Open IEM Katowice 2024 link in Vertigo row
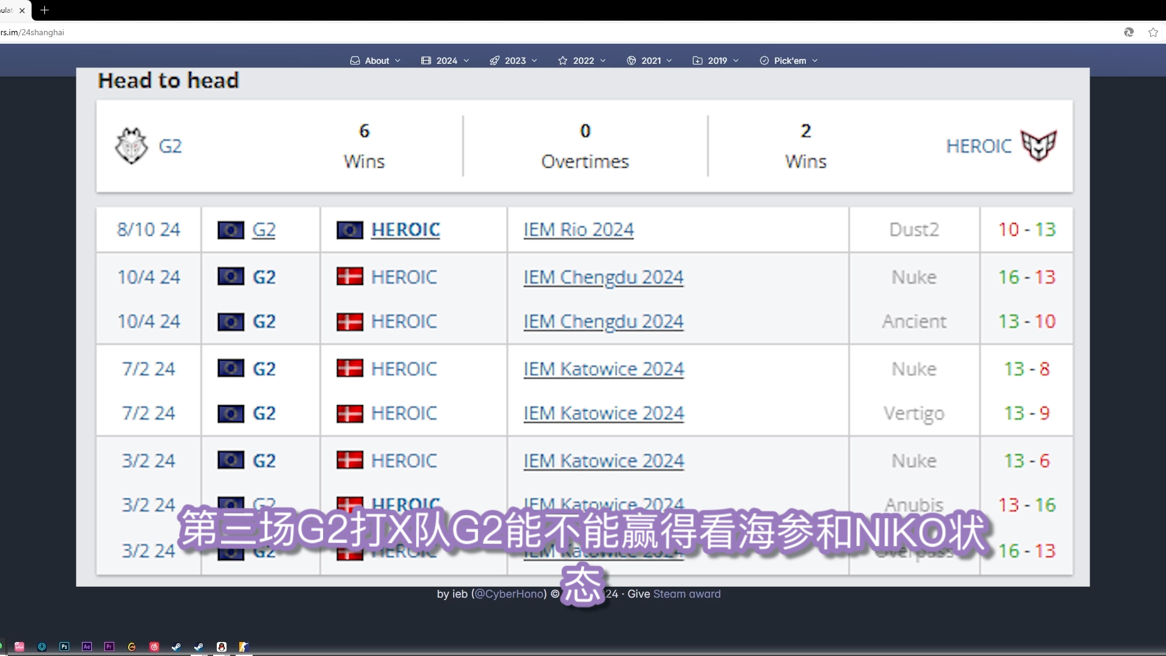 click(x=604, y=414)
